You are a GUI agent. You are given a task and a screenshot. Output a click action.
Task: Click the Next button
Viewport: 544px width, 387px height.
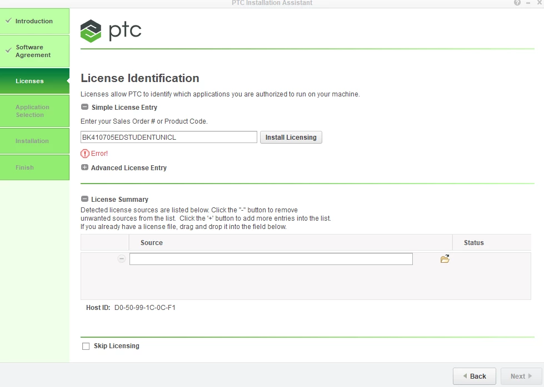coord(521,376)
